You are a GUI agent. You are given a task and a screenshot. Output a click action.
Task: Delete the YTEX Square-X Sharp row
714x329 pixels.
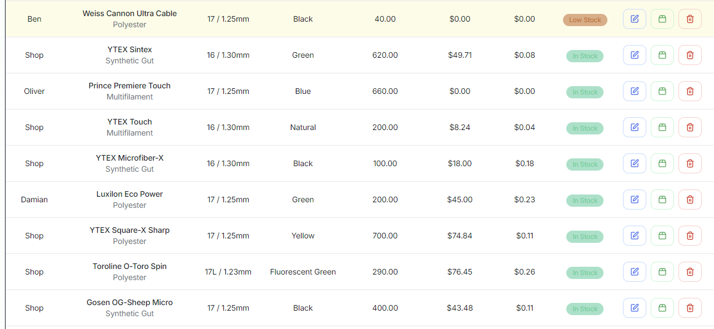[x=690, y=236]
